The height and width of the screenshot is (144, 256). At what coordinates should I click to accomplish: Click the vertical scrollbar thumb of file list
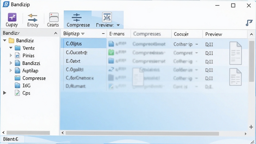pos(252,61)
